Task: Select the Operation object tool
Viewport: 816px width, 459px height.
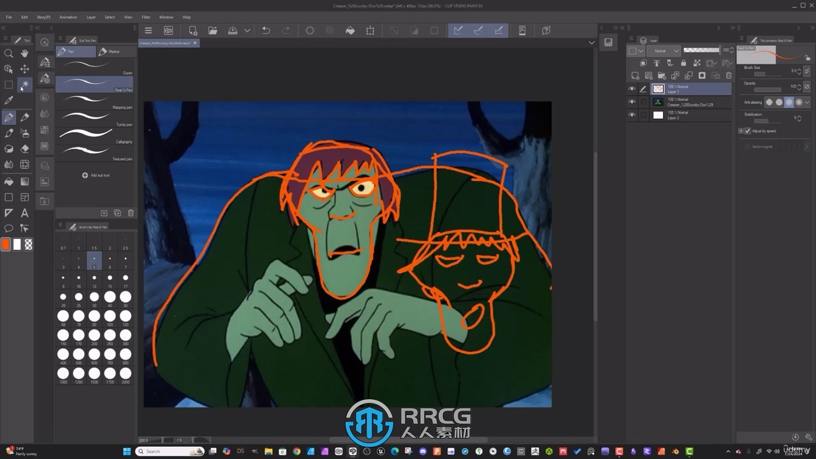Action: pyautogui.click(x=9, y=69)
